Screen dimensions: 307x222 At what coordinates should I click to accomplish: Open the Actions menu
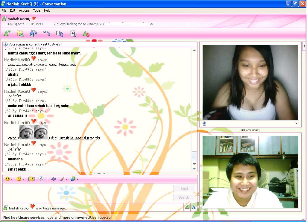(24, 10)
